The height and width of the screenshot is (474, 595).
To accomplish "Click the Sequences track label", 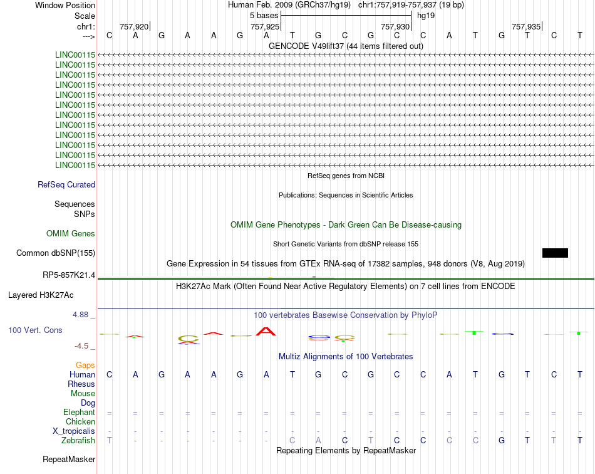I will click(x=75, y=204).
